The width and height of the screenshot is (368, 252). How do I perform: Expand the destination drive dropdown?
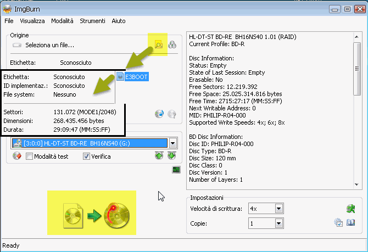point(173,143)
